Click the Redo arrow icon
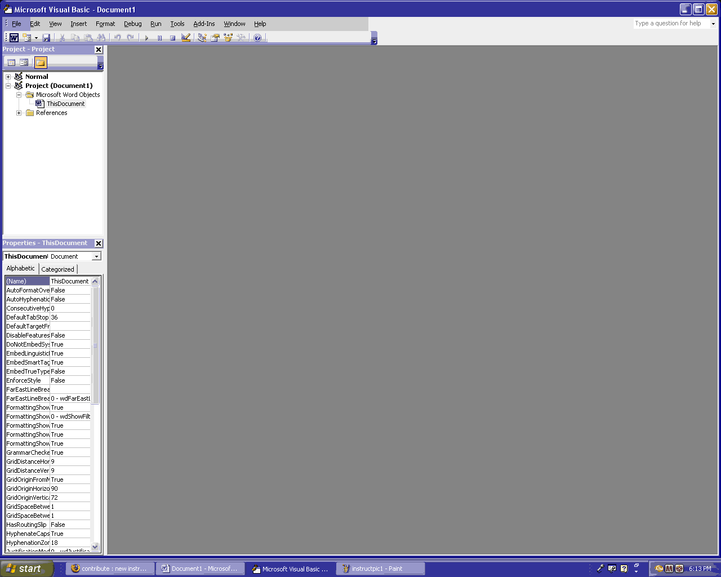 (x=131, y=38)
